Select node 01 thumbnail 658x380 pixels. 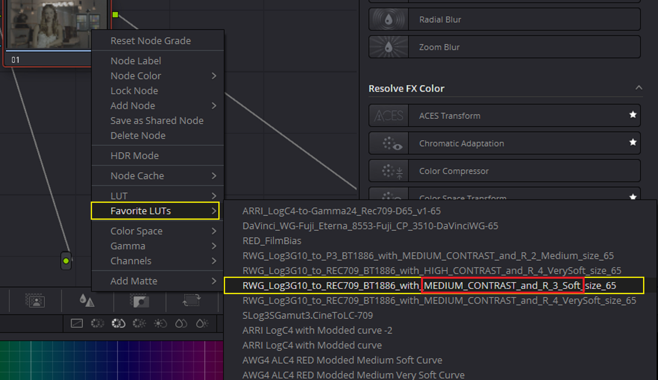(57, 25)
